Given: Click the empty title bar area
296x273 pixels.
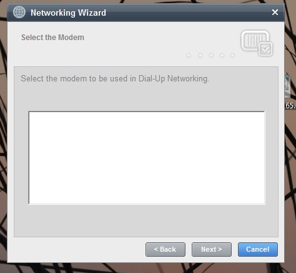Looking at the screenshot, I should [187, 13].
